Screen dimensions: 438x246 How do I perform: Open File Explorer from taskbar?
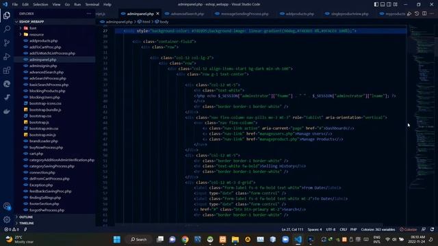235,239
